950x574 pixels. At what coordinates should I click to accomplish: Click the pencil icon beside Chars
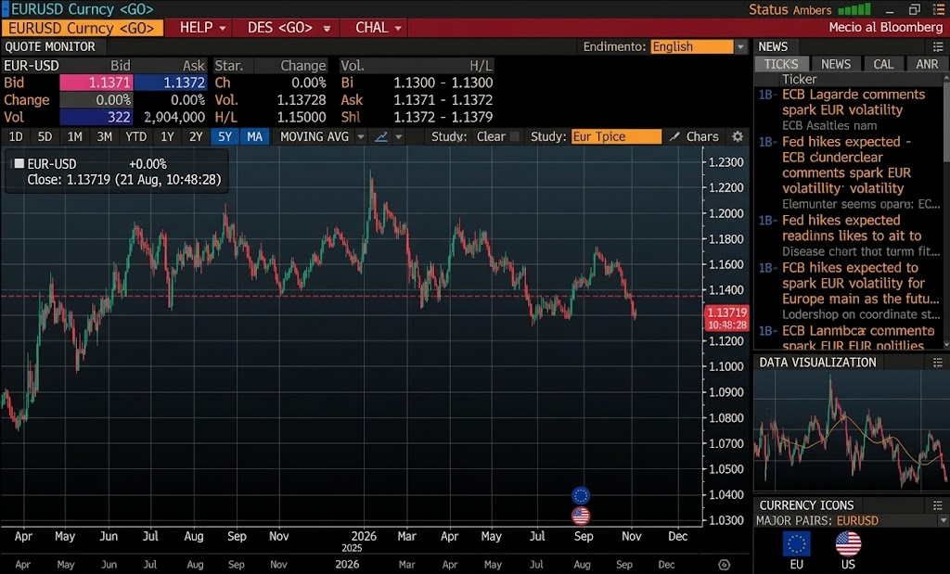tap(674, 137)
